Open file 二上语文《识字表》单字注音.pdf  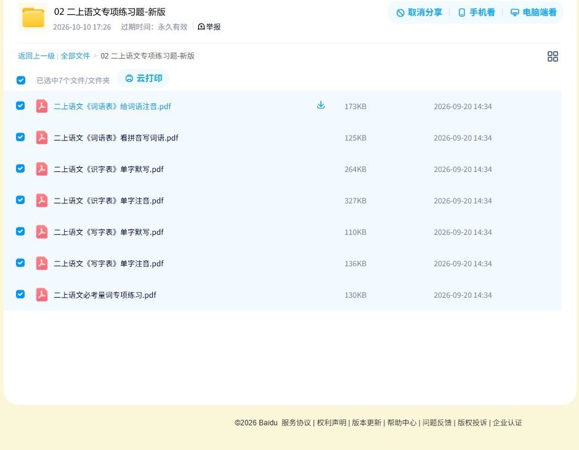click(108, 200)
